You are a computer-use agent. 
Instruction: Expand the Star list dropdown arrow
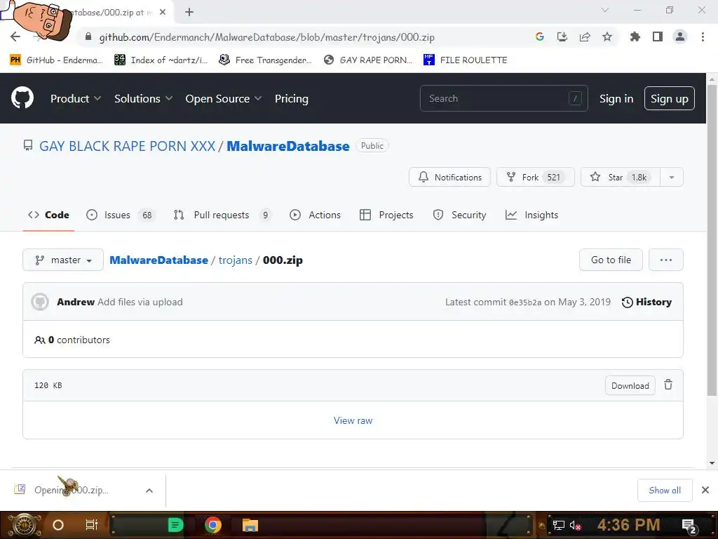point(672,177)
